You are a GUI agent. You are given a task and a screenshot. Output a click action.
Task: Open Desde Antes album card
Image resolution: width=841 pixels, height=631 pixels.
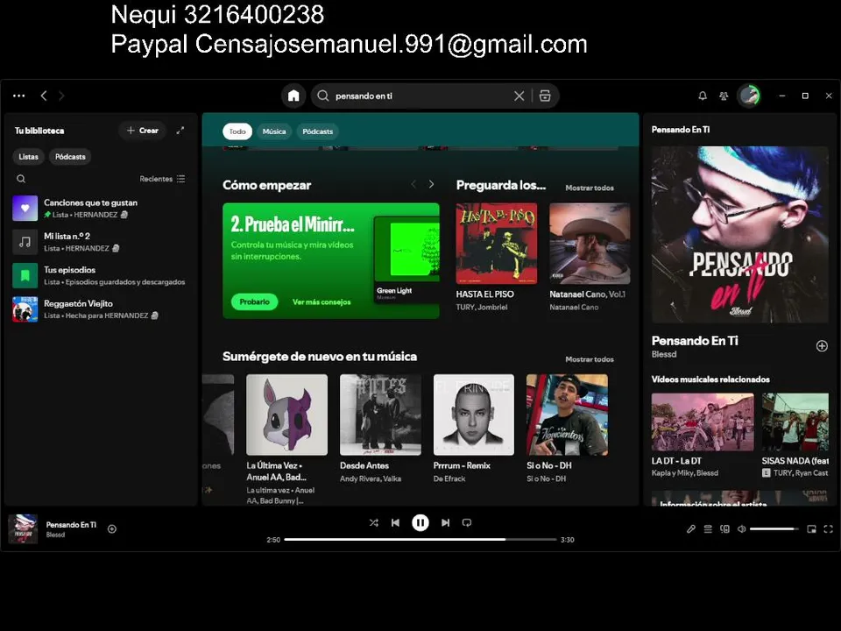380,429
